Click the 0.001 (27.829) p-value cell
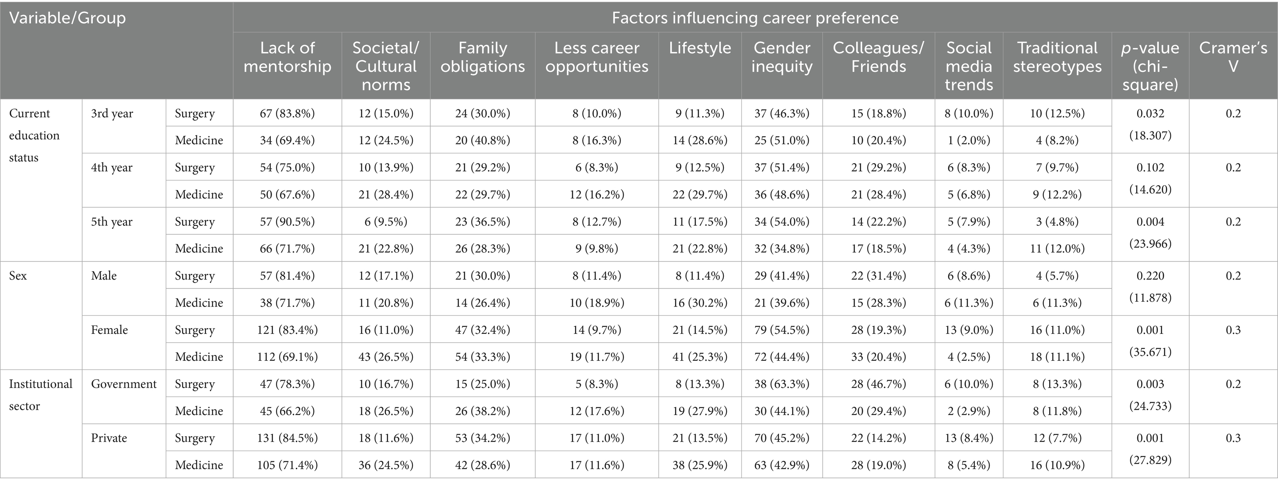This screenshot has width=1278, height=486. [x=1150, y=449]
